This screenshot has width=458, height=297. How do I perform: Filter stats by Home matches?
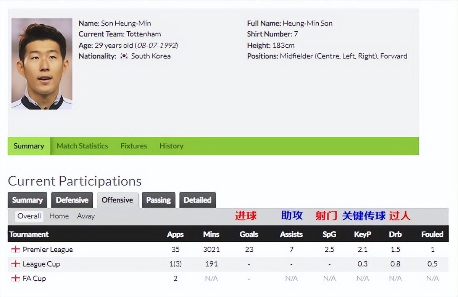click(59, 216)
